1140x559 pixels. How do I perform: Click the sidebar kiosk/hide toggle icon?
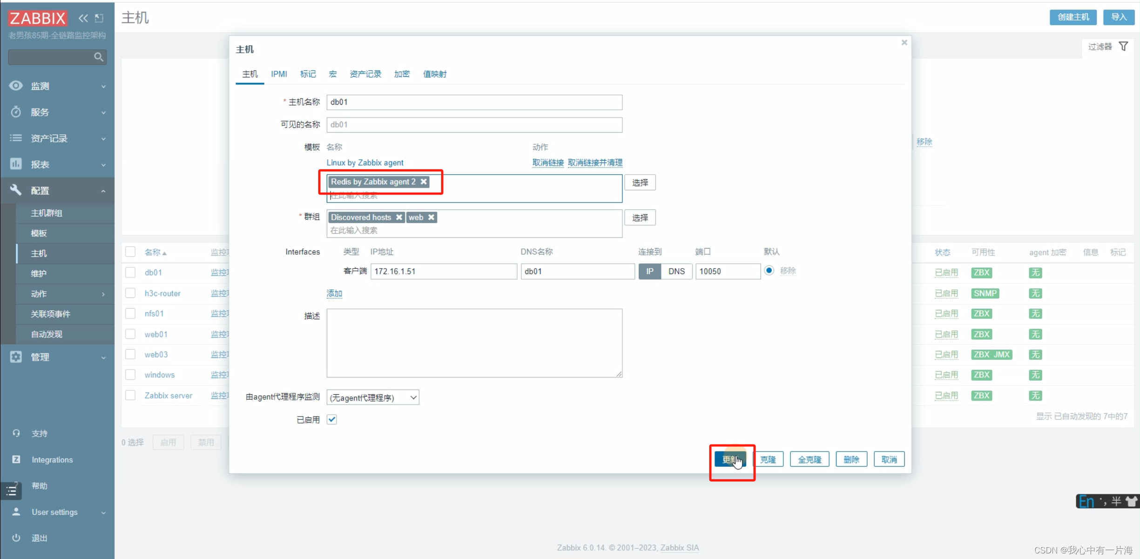99,18
